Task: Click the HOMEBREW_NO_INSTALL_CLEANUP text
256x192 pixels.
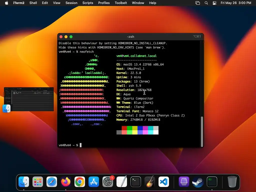Action: [x=142, y=43]
